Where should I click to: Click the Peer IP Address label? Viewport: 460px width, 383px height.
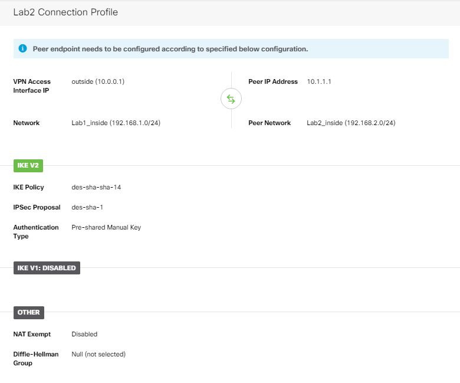[x=273, y=81]
